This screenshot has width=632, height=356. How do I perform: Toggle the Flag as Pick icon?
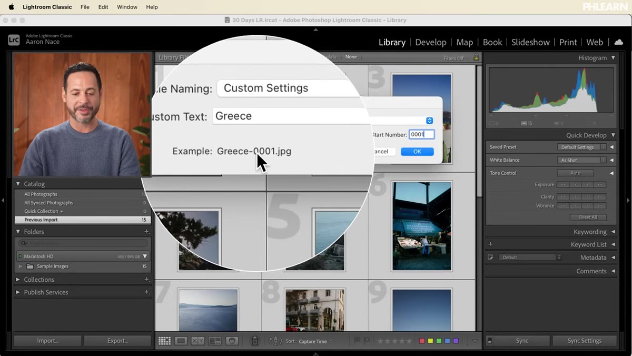pyautogui.click(x=357, y=341)
